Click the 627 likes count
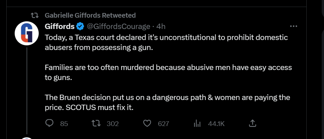The width and height of the screenshot is (324, 139). point(163,124)
